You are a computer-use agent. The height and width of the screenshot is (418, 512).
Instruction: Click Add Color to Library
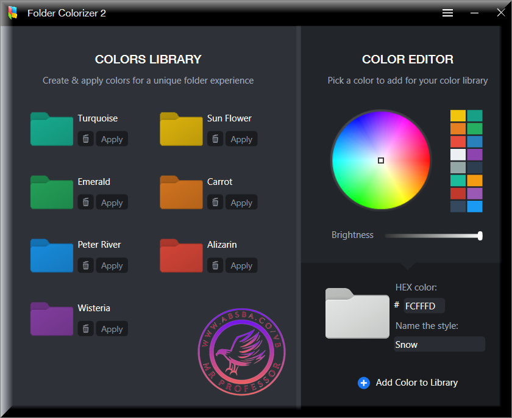click(x=408, y=383)
